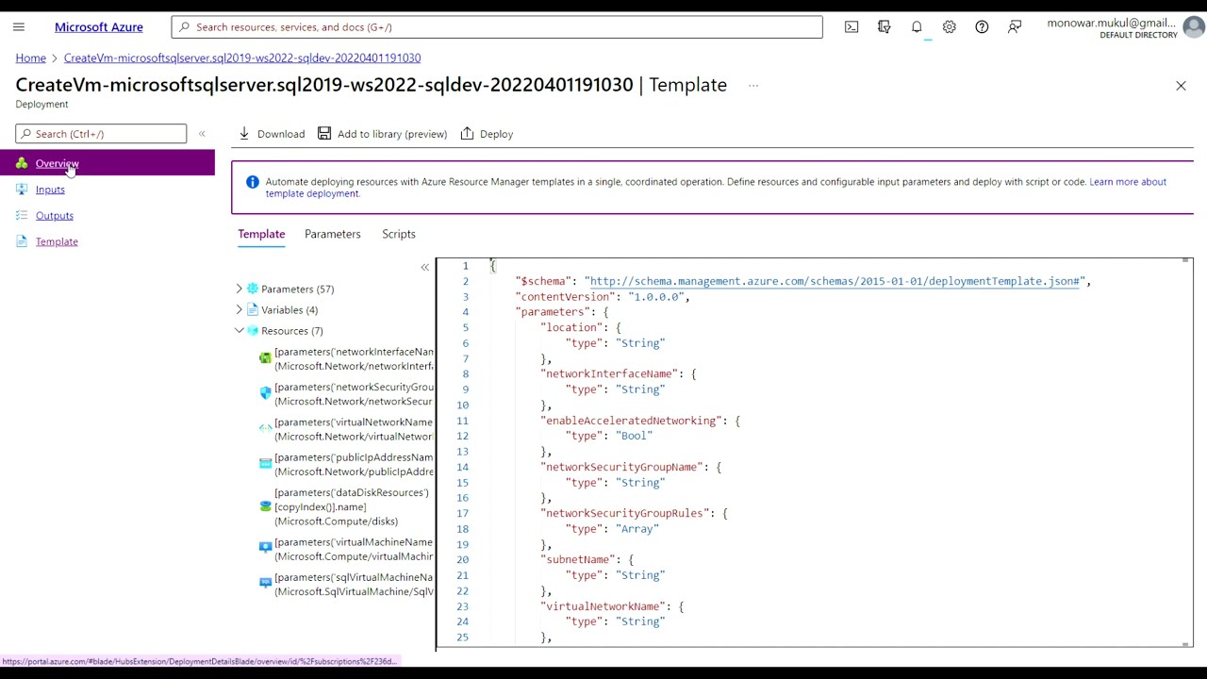Click the Outputs menu icon
The width and height of the screenshot is (1207, 679).
click(22, 216)
